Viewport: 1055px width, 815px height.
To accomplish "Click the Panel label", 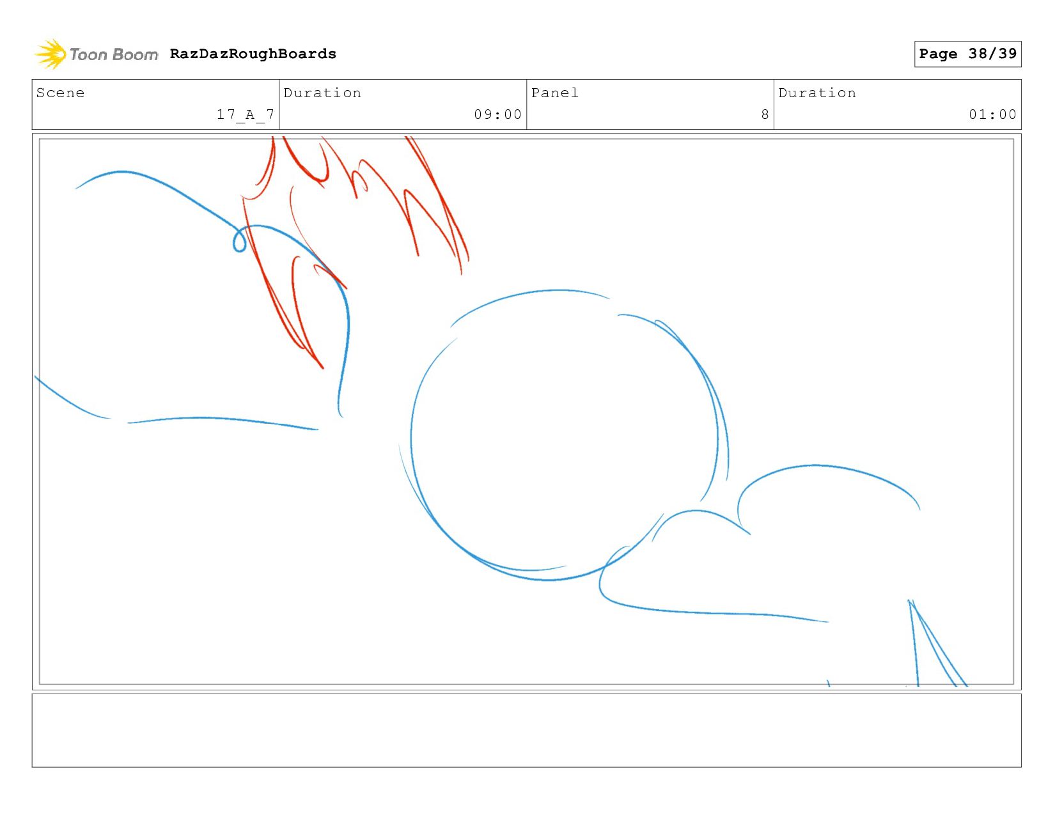I will [x=555, y=93].
